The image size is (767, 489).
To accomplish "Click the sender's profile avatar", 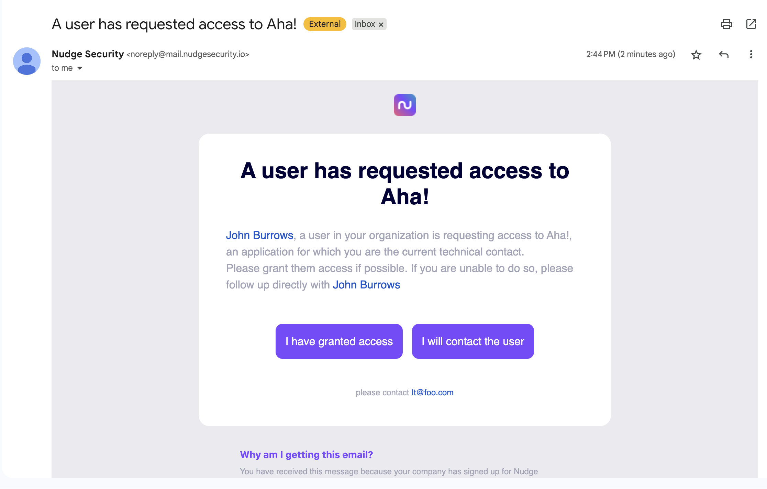I will point(27,61).
